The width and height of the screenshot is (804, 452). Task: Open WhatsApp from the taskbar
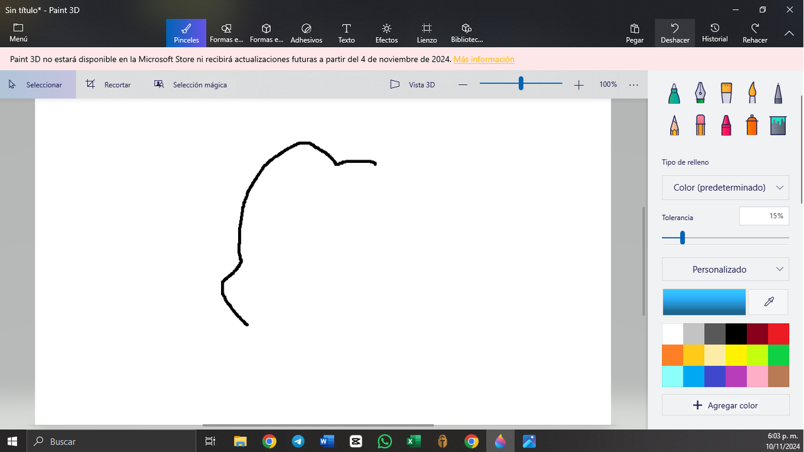tap(384, 441)
